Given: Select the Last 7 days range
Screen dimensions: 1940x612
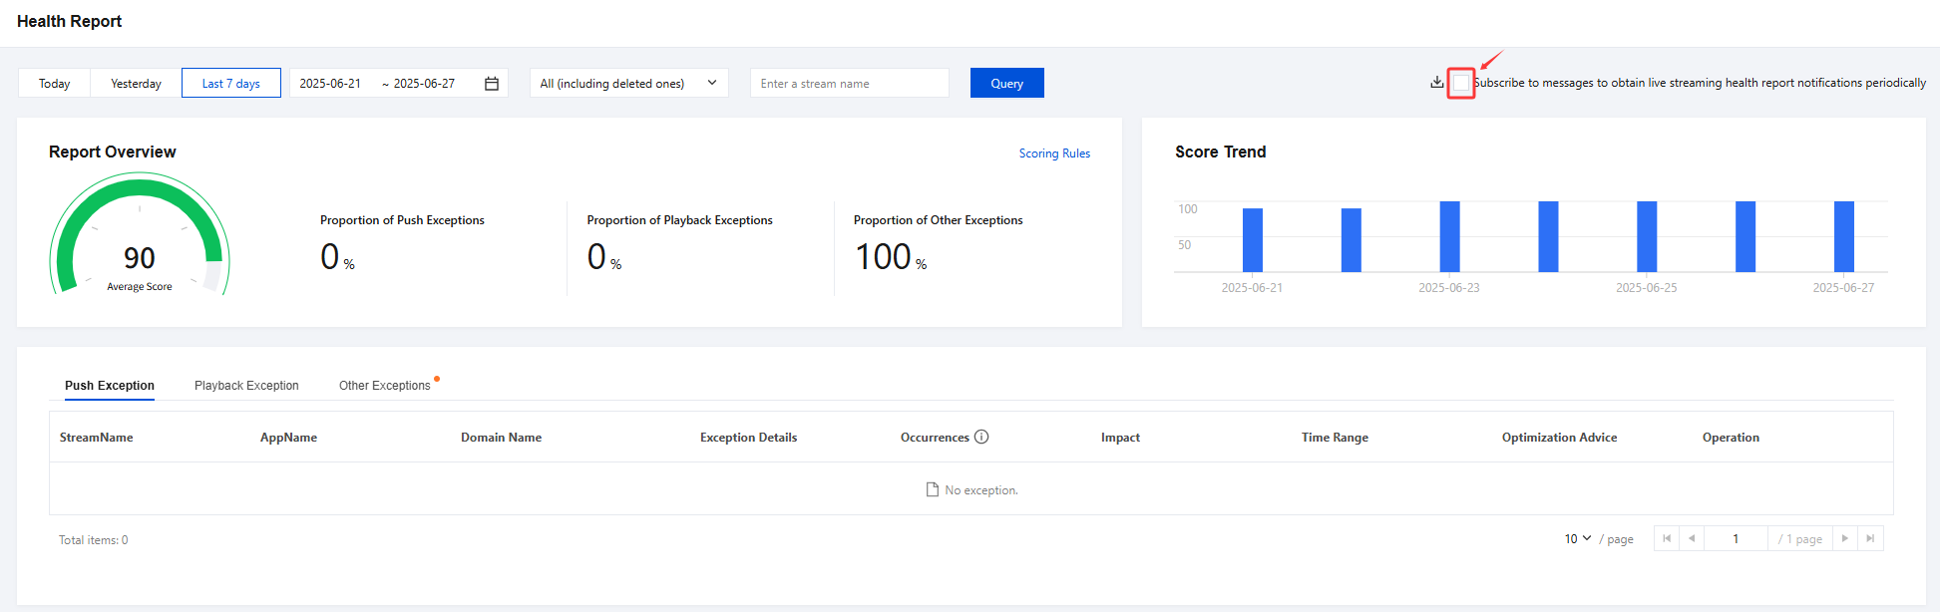Looking at the screenshot, I should click(x=230, y=84).
